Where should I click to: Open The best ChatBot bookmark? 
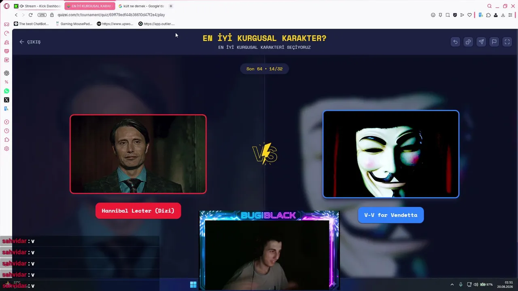tap(31, 24)
